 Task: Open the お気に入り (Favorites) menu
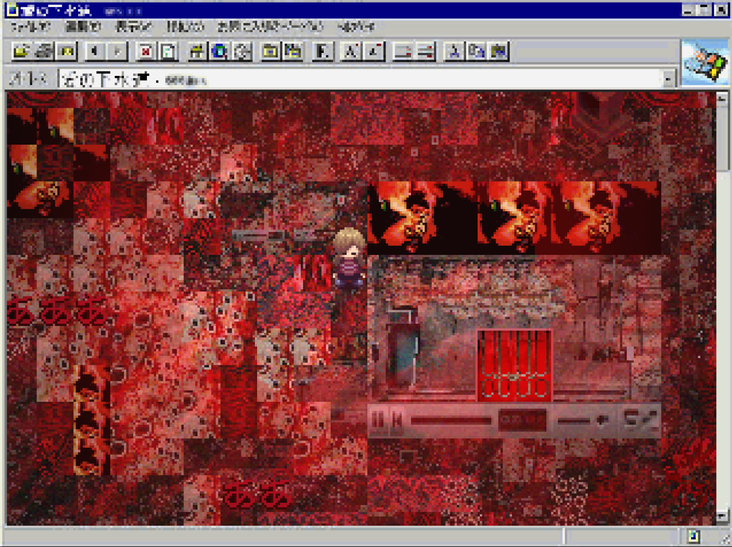click(x=270, y=26)
